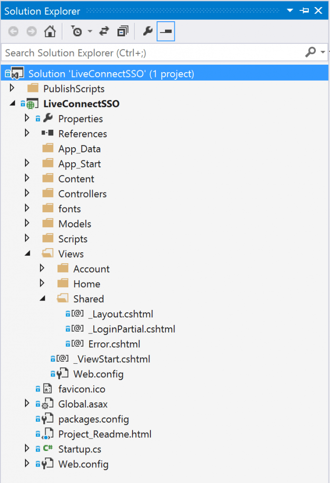Expand the PublishScripts folder

coord(12,88)
